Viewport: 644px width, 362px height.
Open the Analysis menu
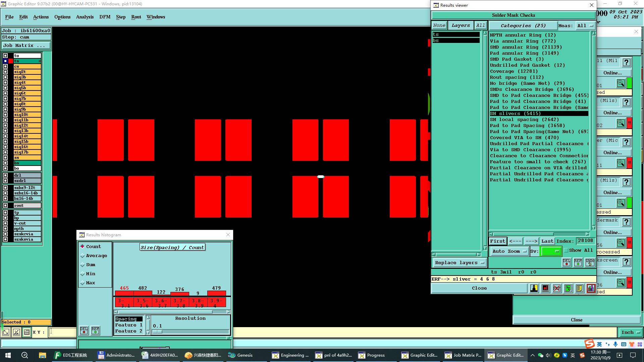pos(85,17)
